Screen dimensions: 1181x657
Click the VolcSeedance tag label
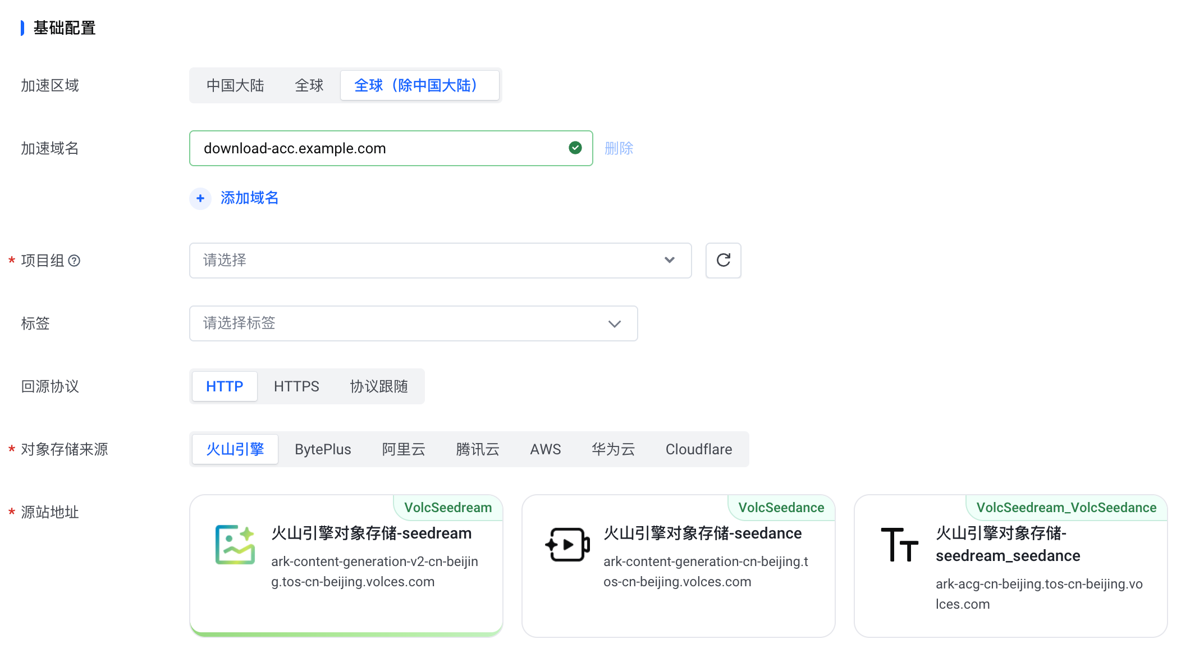(781, 508)
